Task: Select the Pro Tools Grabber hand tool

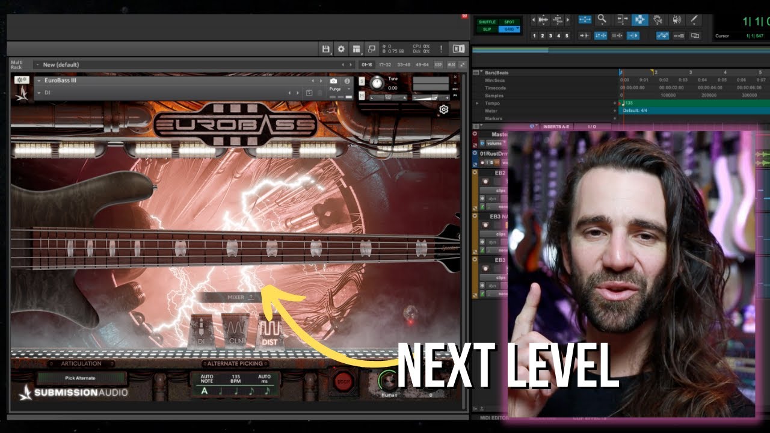Action: coord(658,20)
